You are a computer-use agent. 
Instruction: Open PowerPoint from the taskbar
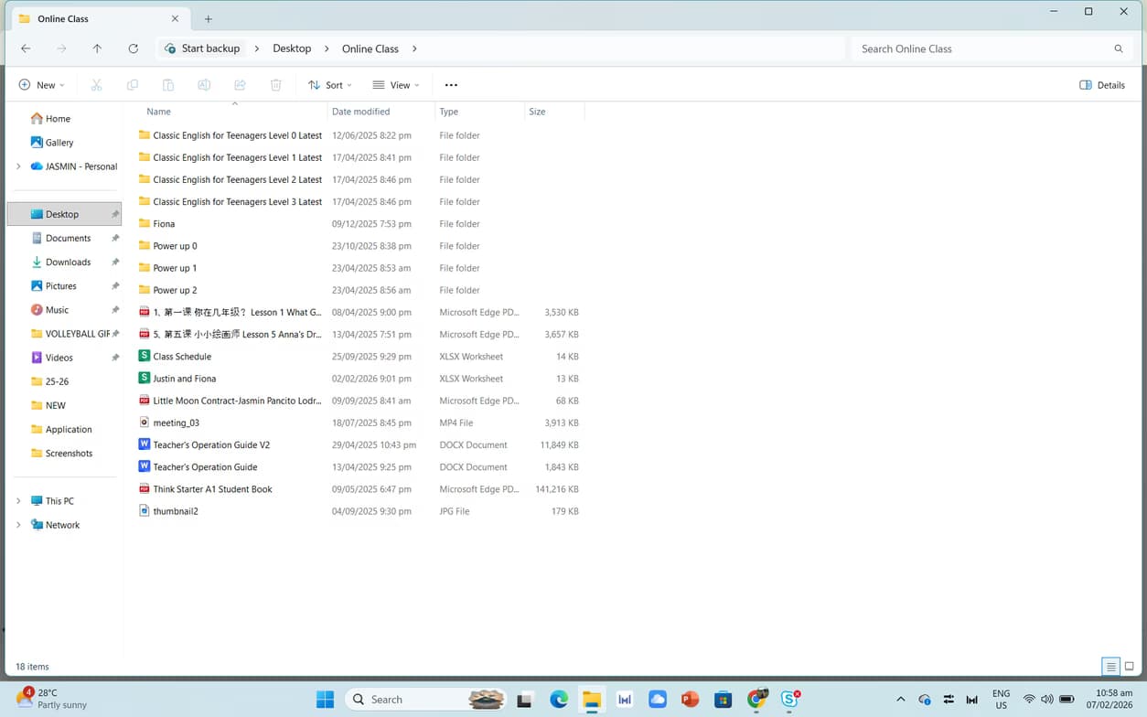tap(691, 700)
